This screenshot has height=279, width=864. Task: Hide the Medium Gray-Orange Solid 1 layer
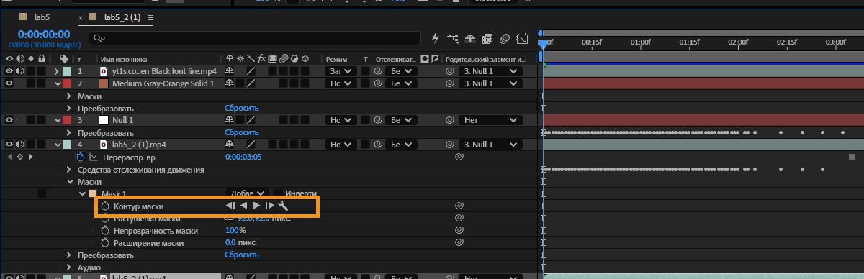pos(9,83)
